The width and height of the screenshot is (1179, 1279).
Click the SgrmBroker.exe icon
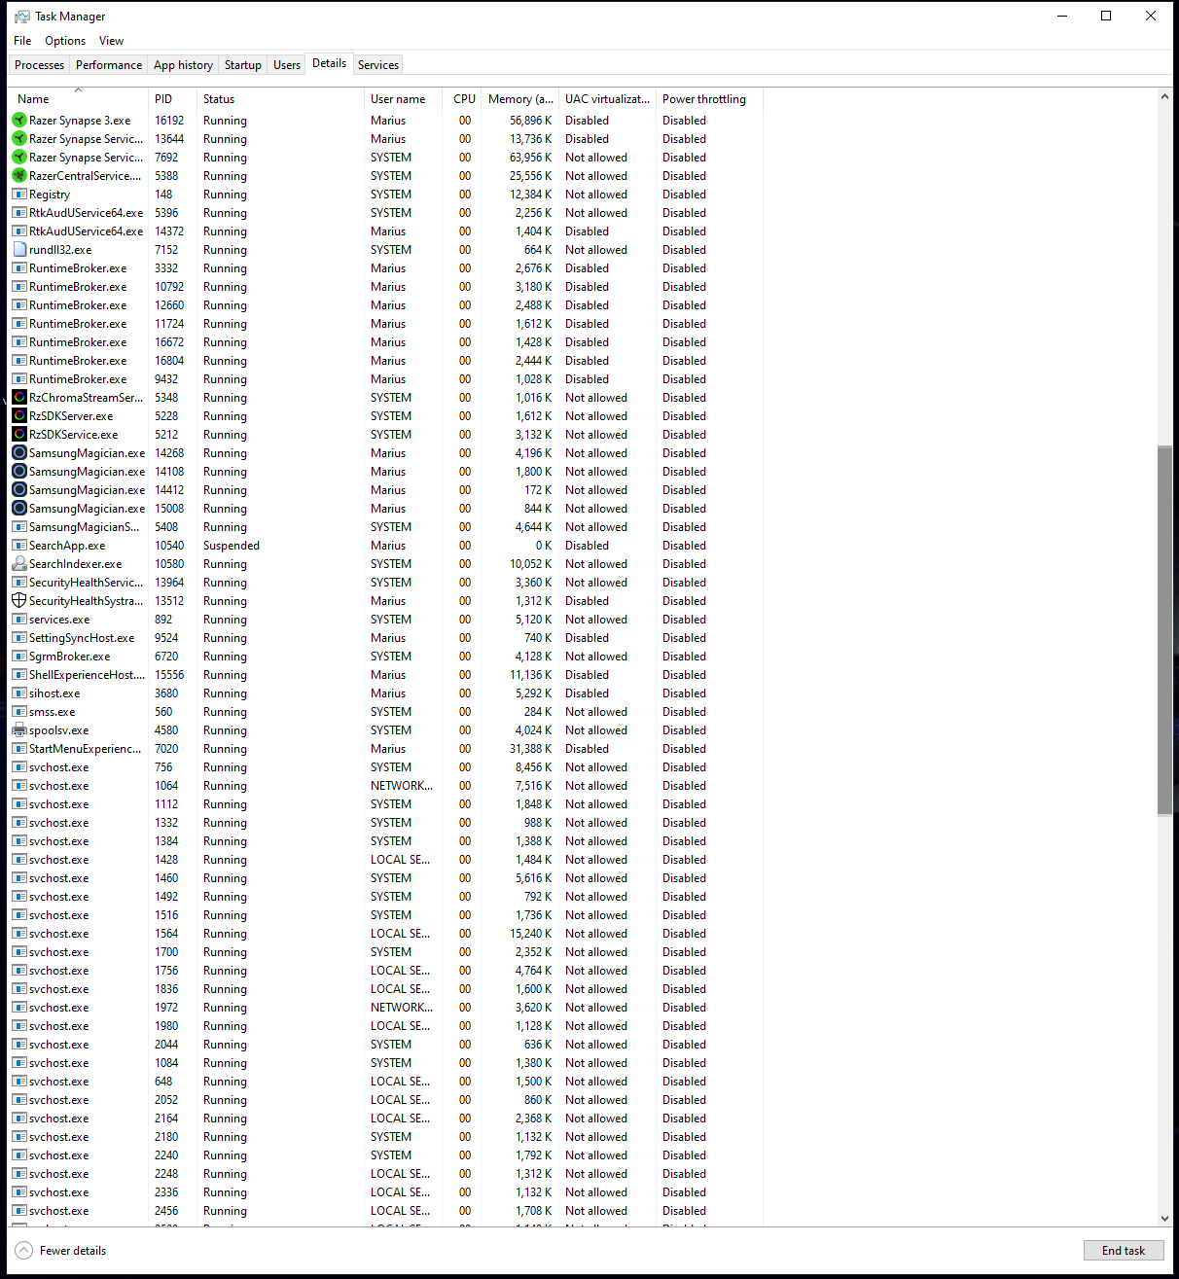19,657
